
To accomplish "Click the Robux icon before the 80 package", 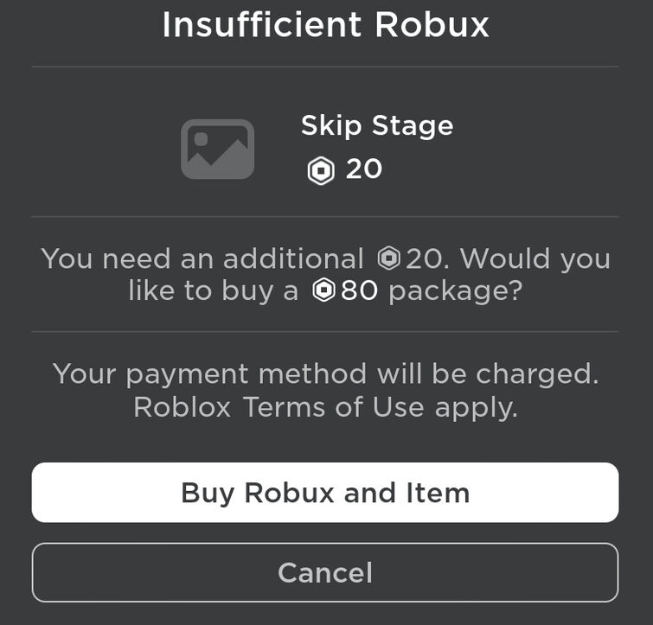I will [323, 291].
